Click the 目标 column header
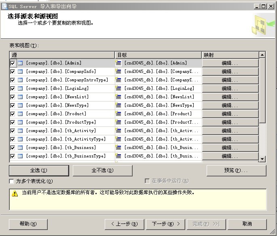Image resolution: width=277 pixels, height=236 pixels. (x=158, y=55)
